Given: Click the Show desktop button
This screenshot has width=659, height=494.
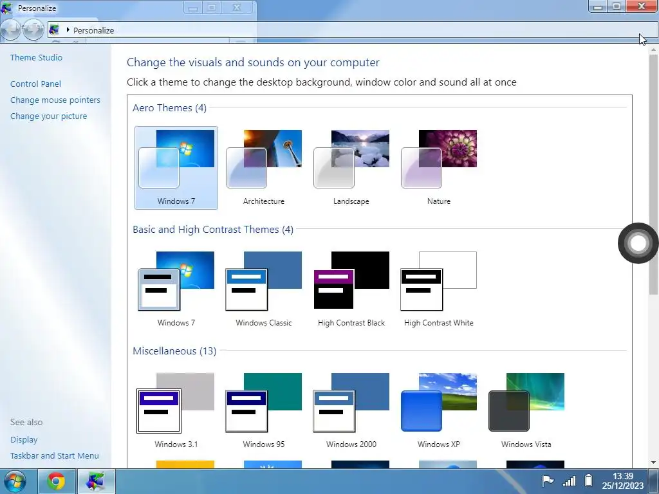Looking at the screenshot, I should pyautogui.click(x=654, y=481).
